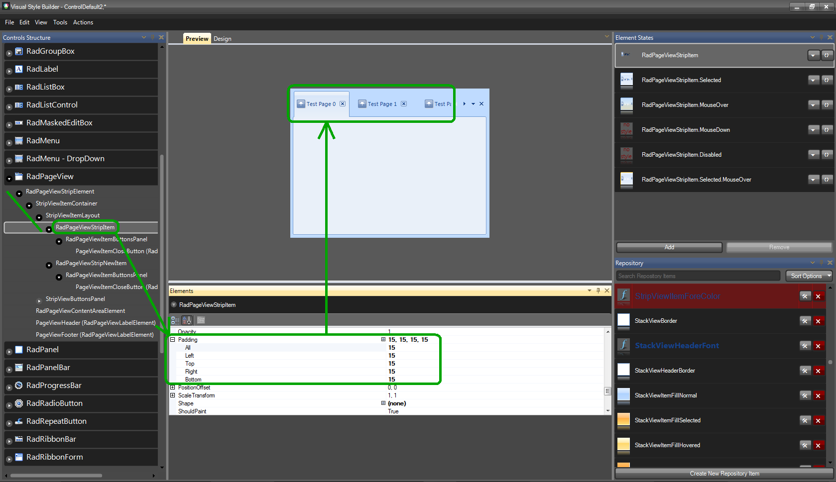Edit the StripViewItemForeColor repository item
The height and width of the screenshot is (482, 836).
[x=805, y=296]
